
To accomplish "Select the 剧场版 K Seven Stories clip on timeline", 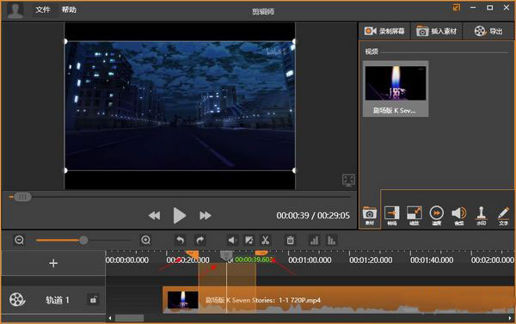I will (339, 300).
